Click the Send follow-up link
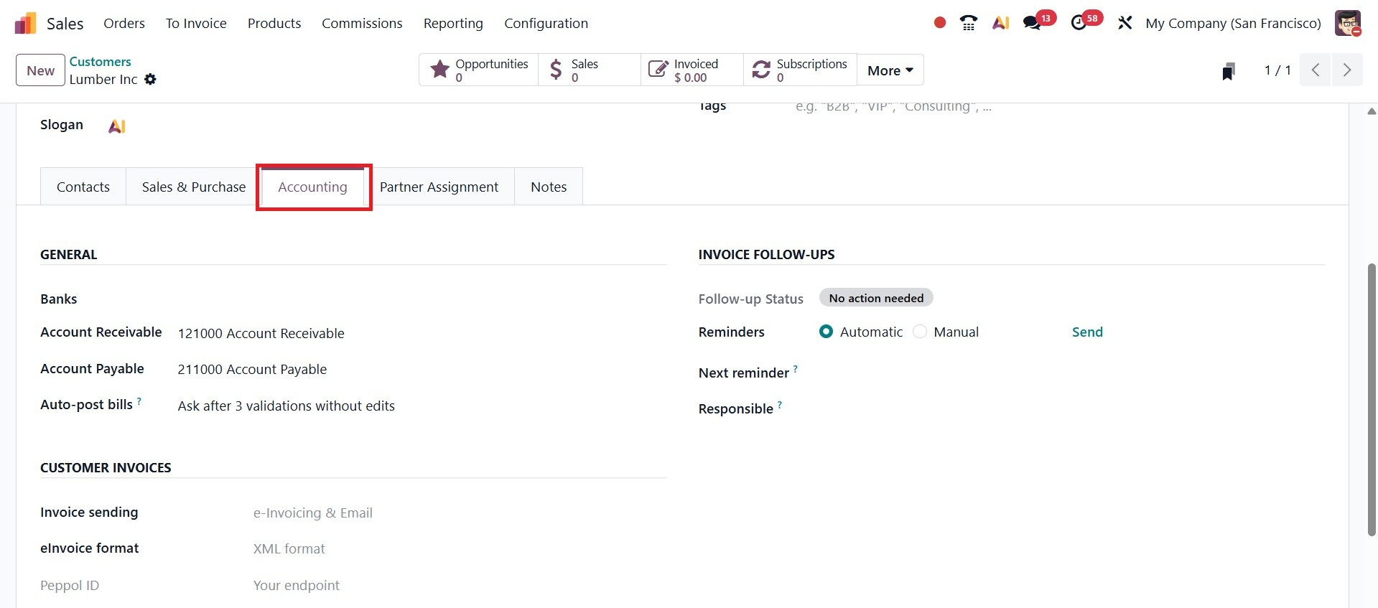 [1086, 332]
